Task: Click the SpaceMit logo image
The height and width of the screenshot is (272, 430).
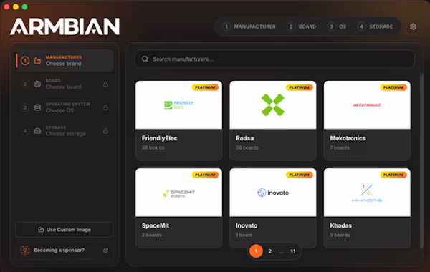Action: [178, 193]
